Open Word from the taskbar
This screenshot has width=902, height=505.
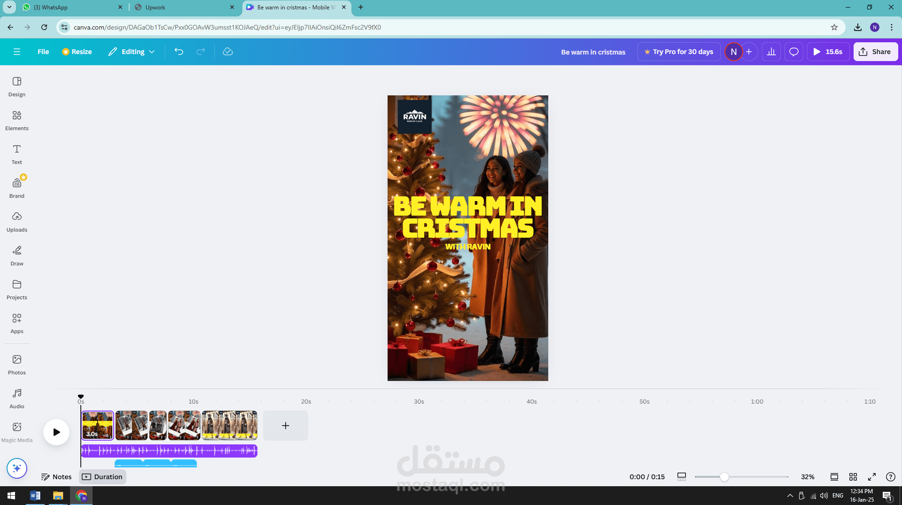click(x=35, y=496)
